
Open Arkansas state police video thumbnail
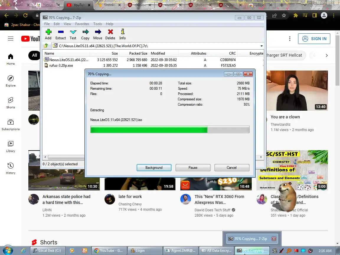[64, 170]
